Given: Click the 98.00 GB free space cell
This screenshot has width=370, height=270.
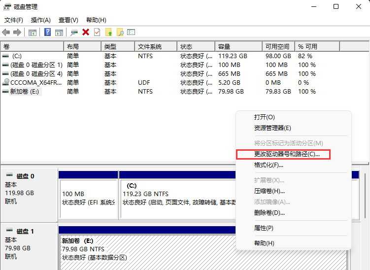Looking at the screenshot, I should (278, 56).
